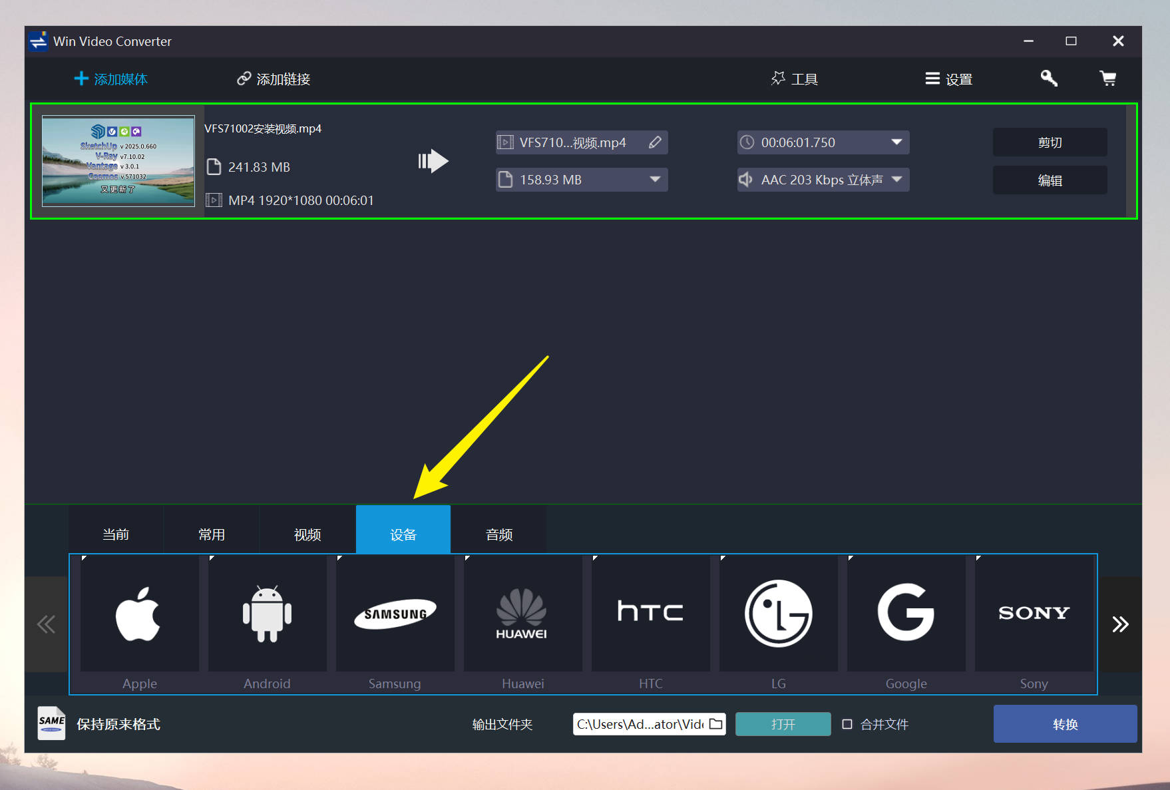Click the clock icon in duration field
This screenshot has width=1170, height=790.
[x=747, y=142]
